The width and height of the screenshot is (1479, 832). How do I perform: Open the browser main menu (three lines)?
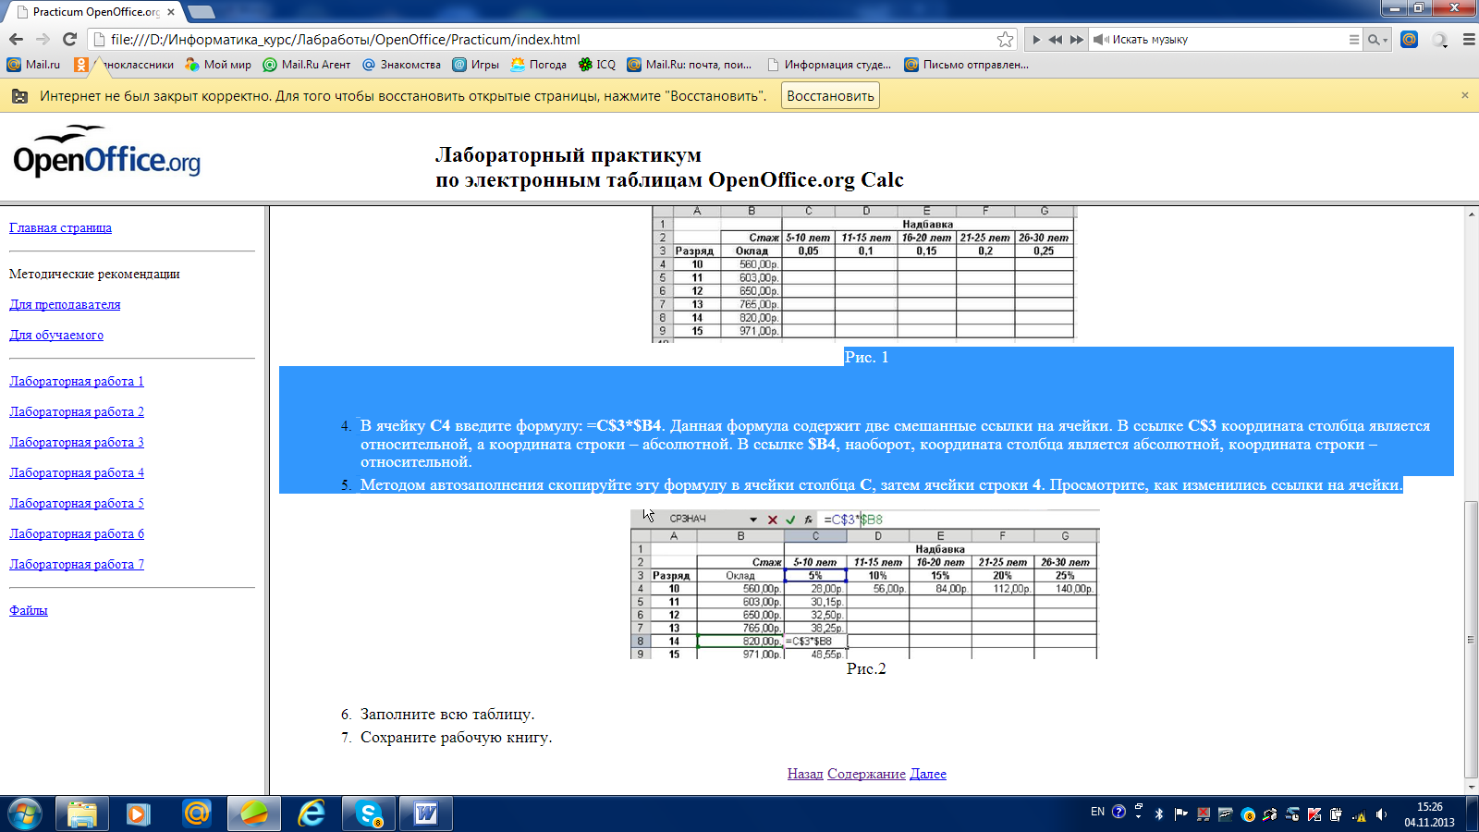tap(1468, 40)
